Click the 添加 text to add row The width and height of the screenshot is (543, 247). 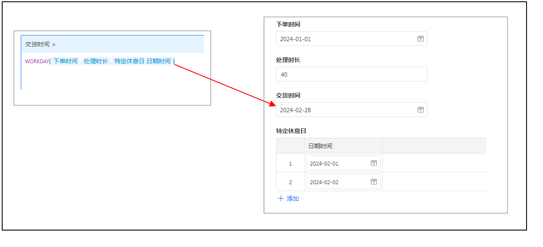pos(293,198)
